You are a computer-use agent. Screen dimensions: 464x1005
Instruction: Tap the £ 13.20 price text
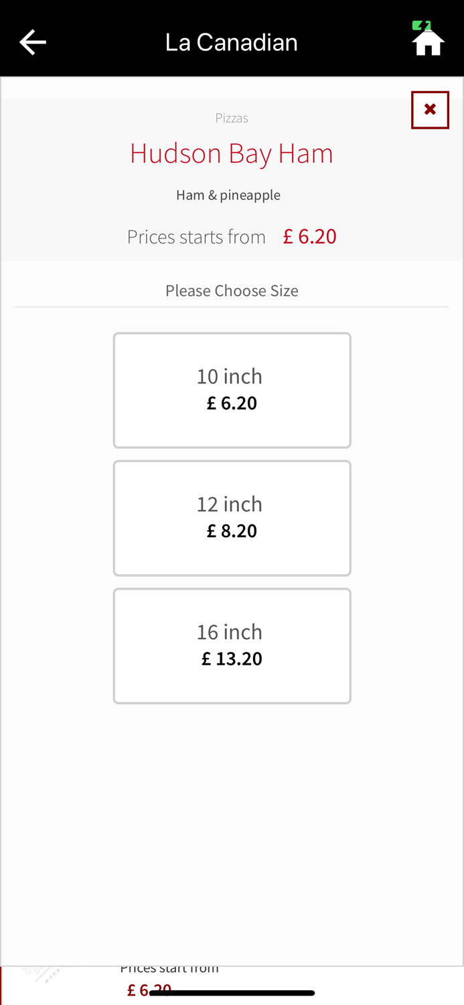click(232, 659)
